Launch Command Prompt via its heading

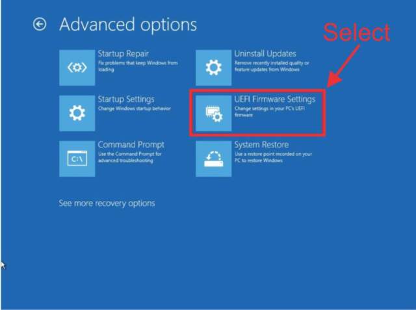[131, 145]
